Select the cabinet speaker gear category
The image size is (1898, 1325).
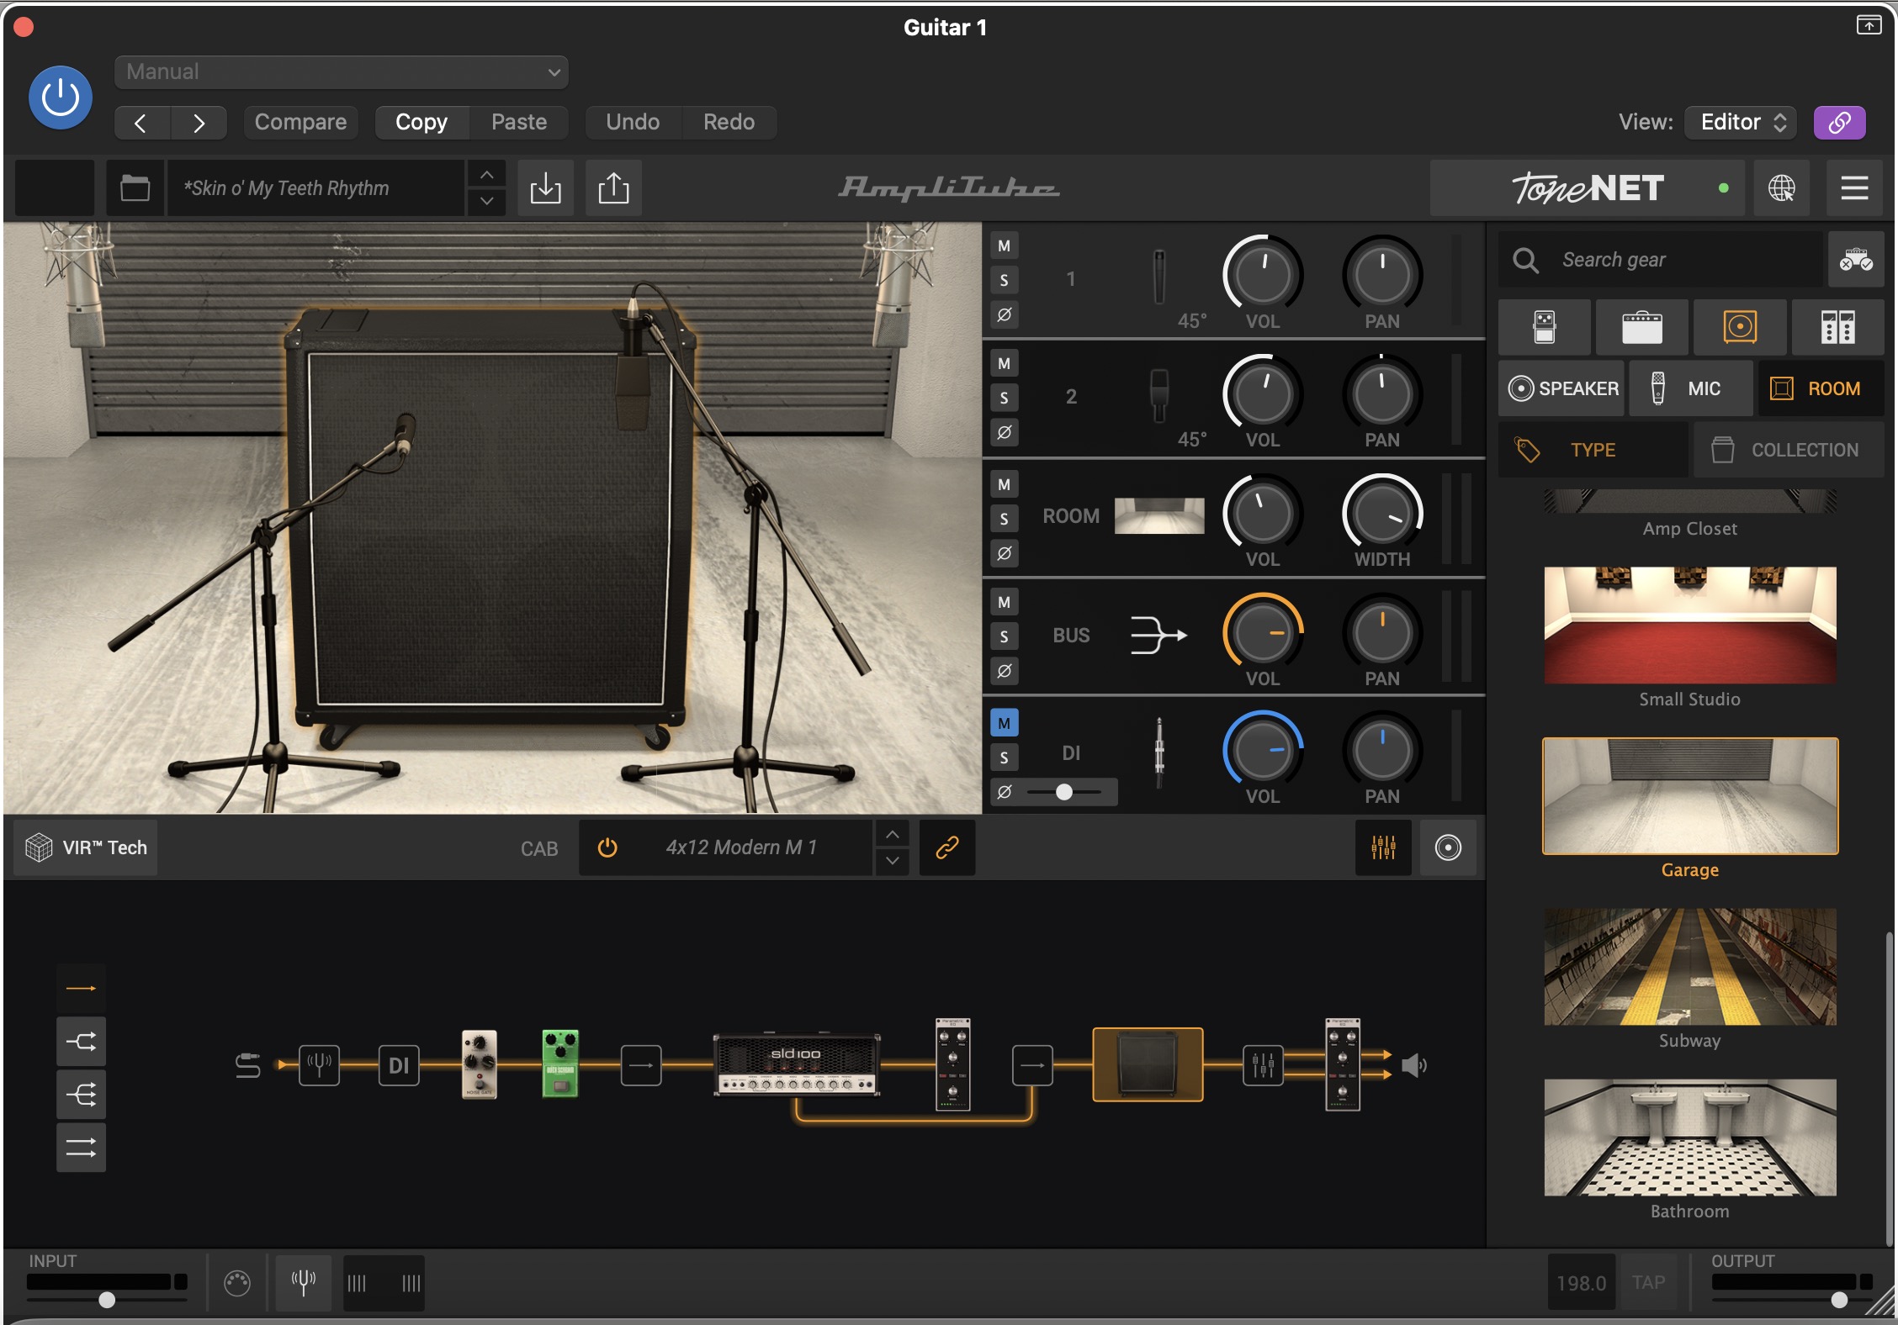(x=1740, y=327)
